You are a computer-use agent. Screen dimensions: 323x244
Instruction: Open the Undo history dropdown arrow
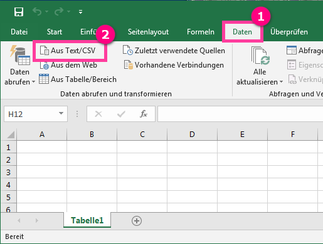pos(47,12)
